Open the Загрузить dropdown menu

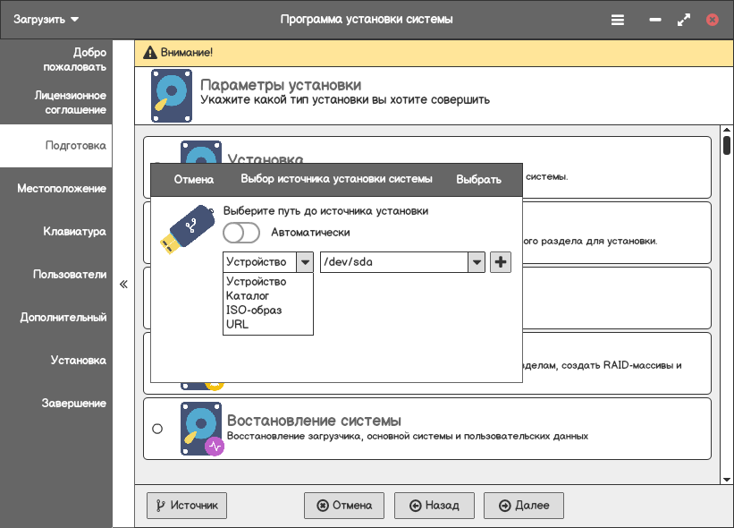pos(46,19)
